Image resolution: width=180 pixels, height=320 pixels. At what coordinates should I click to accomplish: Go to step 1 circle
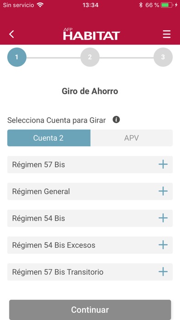click(x=17, y=57)
